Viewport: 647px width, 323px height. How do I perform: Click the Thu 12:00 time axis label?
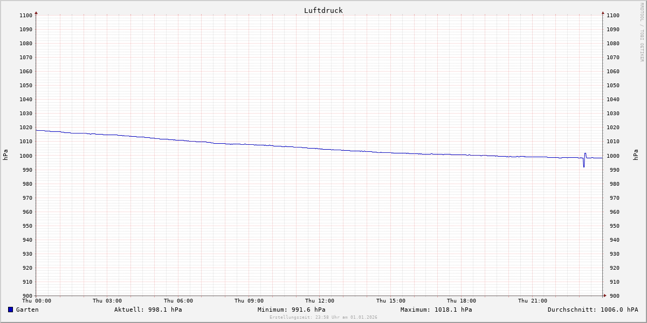coord(320,301)
